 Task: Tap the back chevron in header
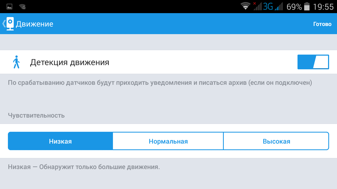pos(4,24)
